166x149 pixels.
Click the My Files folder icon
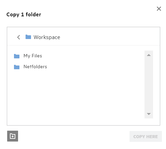tap(17, 56)
